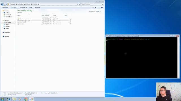The width and height of the screenshot is (181, 101).
Task: Select Favorites in the navigation pane
Action: [x=7, y=11]
